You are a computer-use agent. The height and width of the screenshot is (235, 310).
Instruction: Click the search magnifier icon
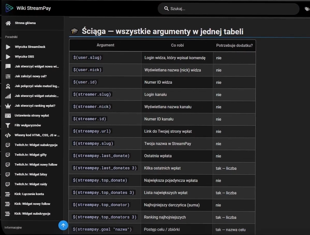click(166, 9)
